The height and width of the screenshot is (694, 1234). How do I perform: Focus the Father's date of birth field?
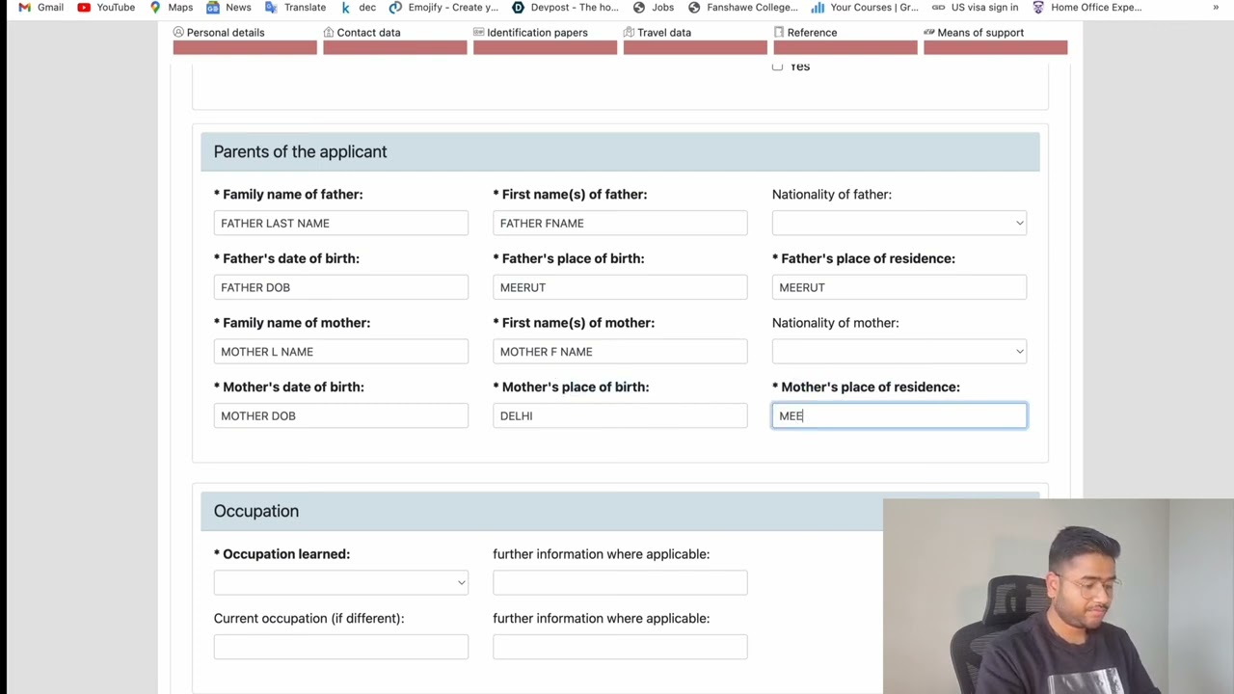click(341, 287)
